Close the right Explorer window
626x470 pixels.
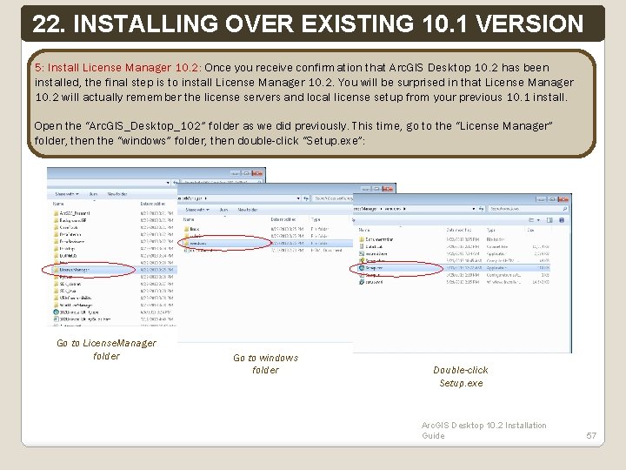point(563,199)
